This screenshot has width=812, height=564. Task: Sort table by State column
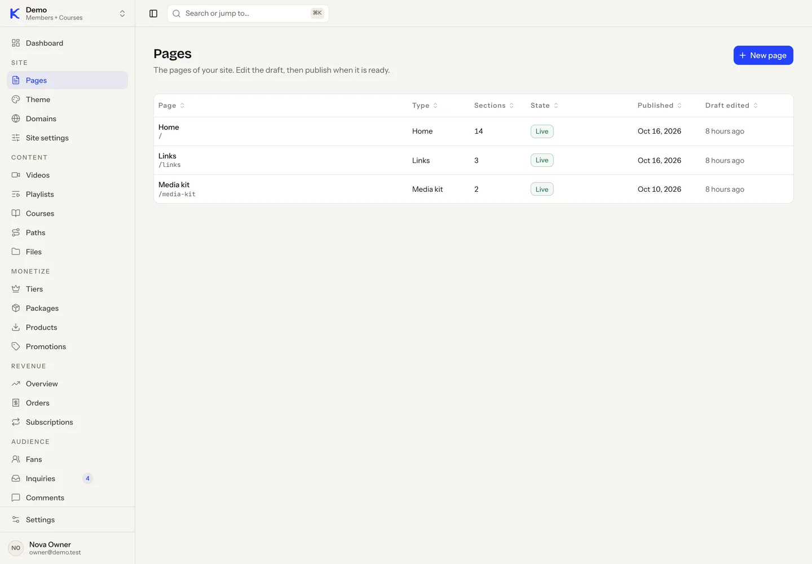click(544, 105)
